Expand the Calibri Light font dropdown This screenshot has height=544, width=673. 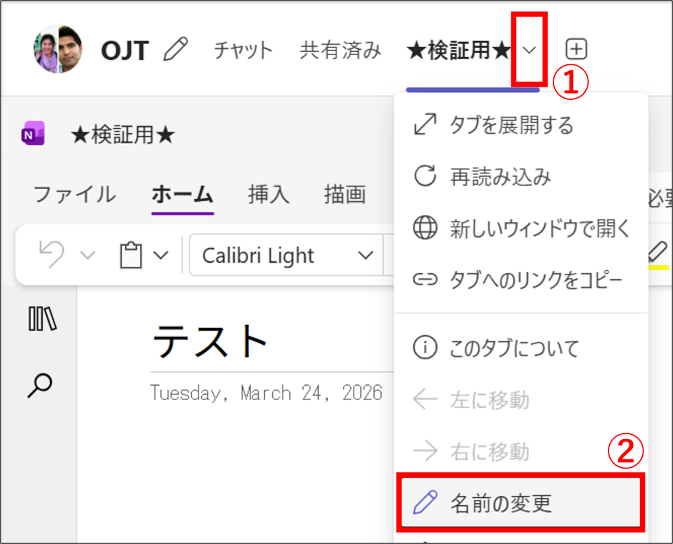(x=365, y=255)
